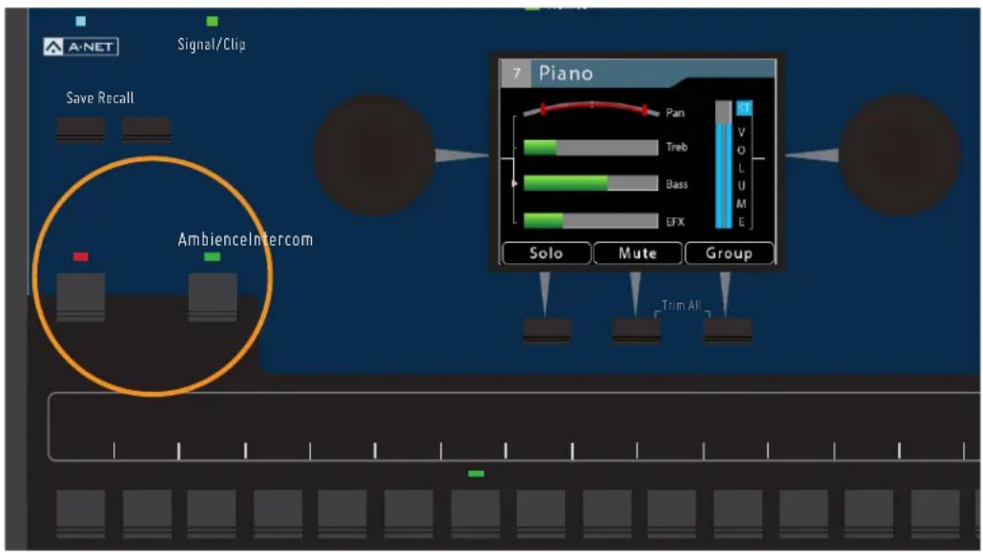Adjust the Bass level bar
983x552 pixels.
click(x=590, y=183)
